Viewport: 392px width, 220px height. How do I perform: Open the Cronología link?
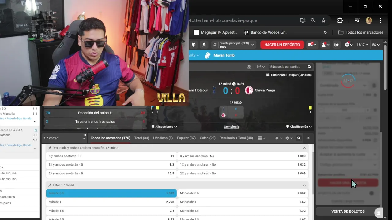click(x=232, y=127)
